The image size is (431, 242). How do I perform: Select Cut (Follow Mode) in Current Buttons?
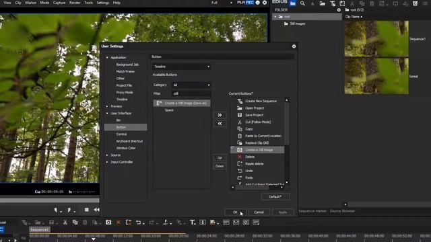click(x=257, y=122)
